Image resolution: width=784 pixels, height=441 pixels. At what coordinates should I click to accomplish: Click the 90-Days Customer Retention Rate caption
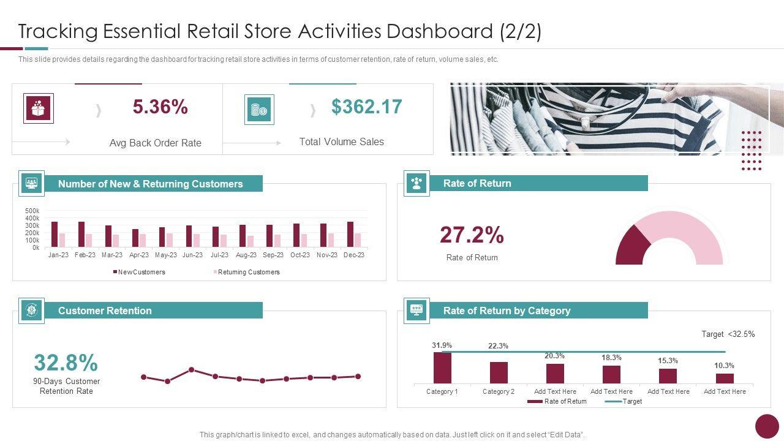pos(67,386)
